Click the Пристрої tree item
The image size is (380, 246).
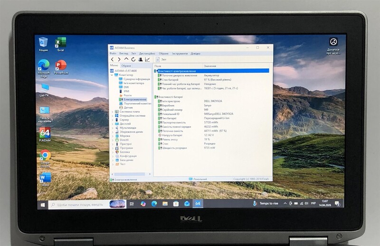(x=123, y=144)
